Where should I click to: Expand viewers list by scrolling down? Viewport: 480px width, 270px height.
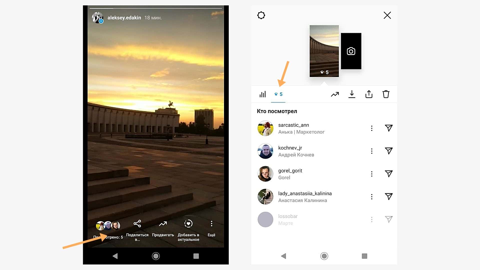tap(325, 219)
